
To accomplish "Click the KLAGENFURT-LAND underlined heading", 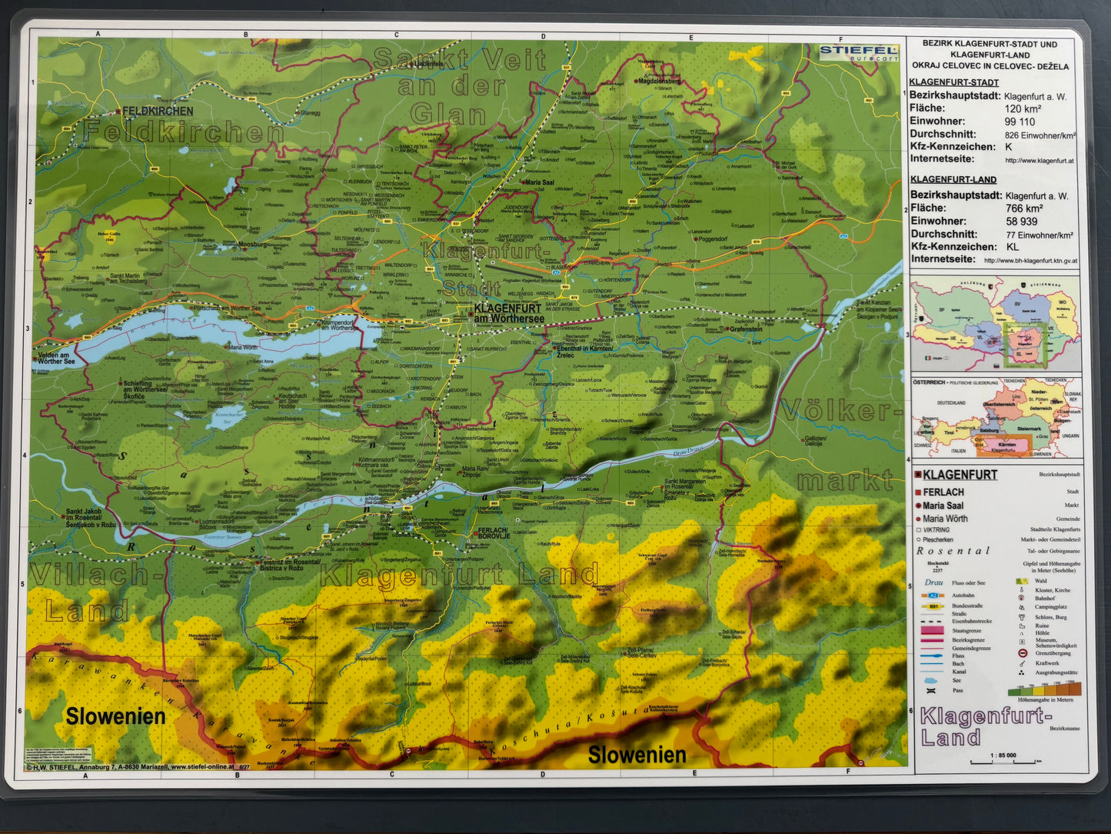I will (x=953, y=179).
